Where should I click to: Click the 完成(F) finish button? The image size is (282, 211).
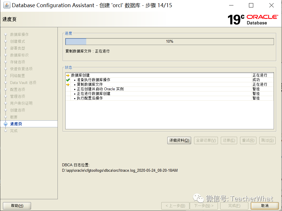point(234,206)
